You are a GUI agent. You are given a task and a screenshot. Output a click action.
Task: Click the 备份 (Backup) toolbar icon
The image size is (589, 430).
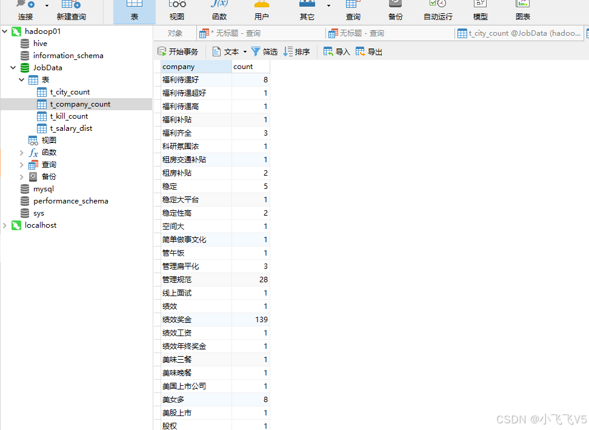395,10
